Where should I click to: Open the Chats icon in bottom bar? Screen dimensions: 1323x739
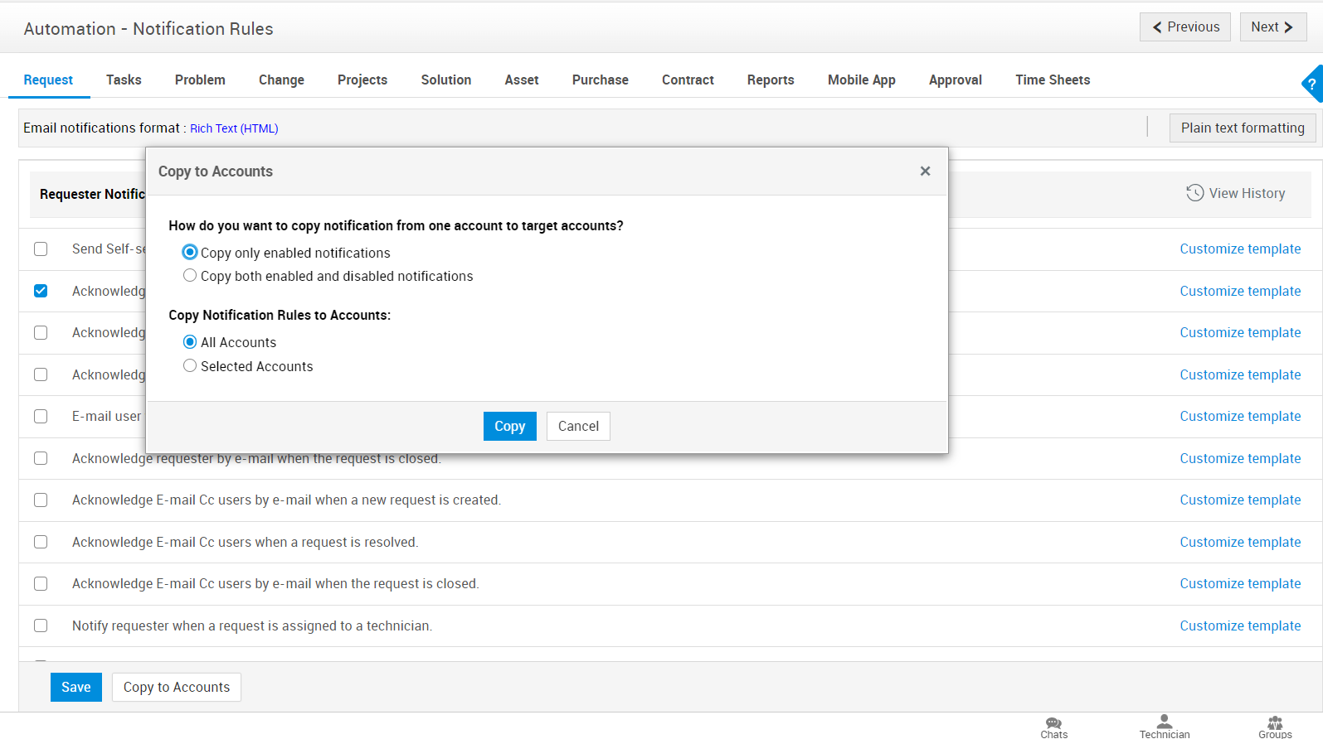coord(1053,726)
